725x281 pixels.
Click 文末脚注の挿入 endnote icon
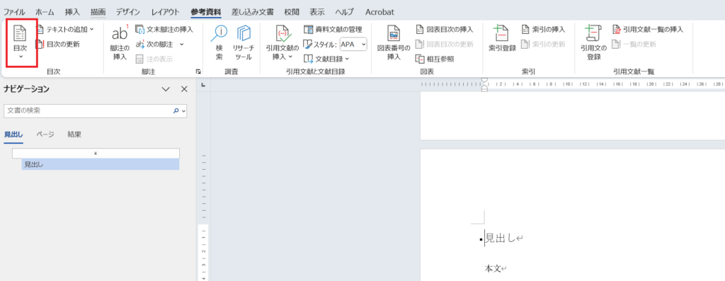(x=139, y=30)
